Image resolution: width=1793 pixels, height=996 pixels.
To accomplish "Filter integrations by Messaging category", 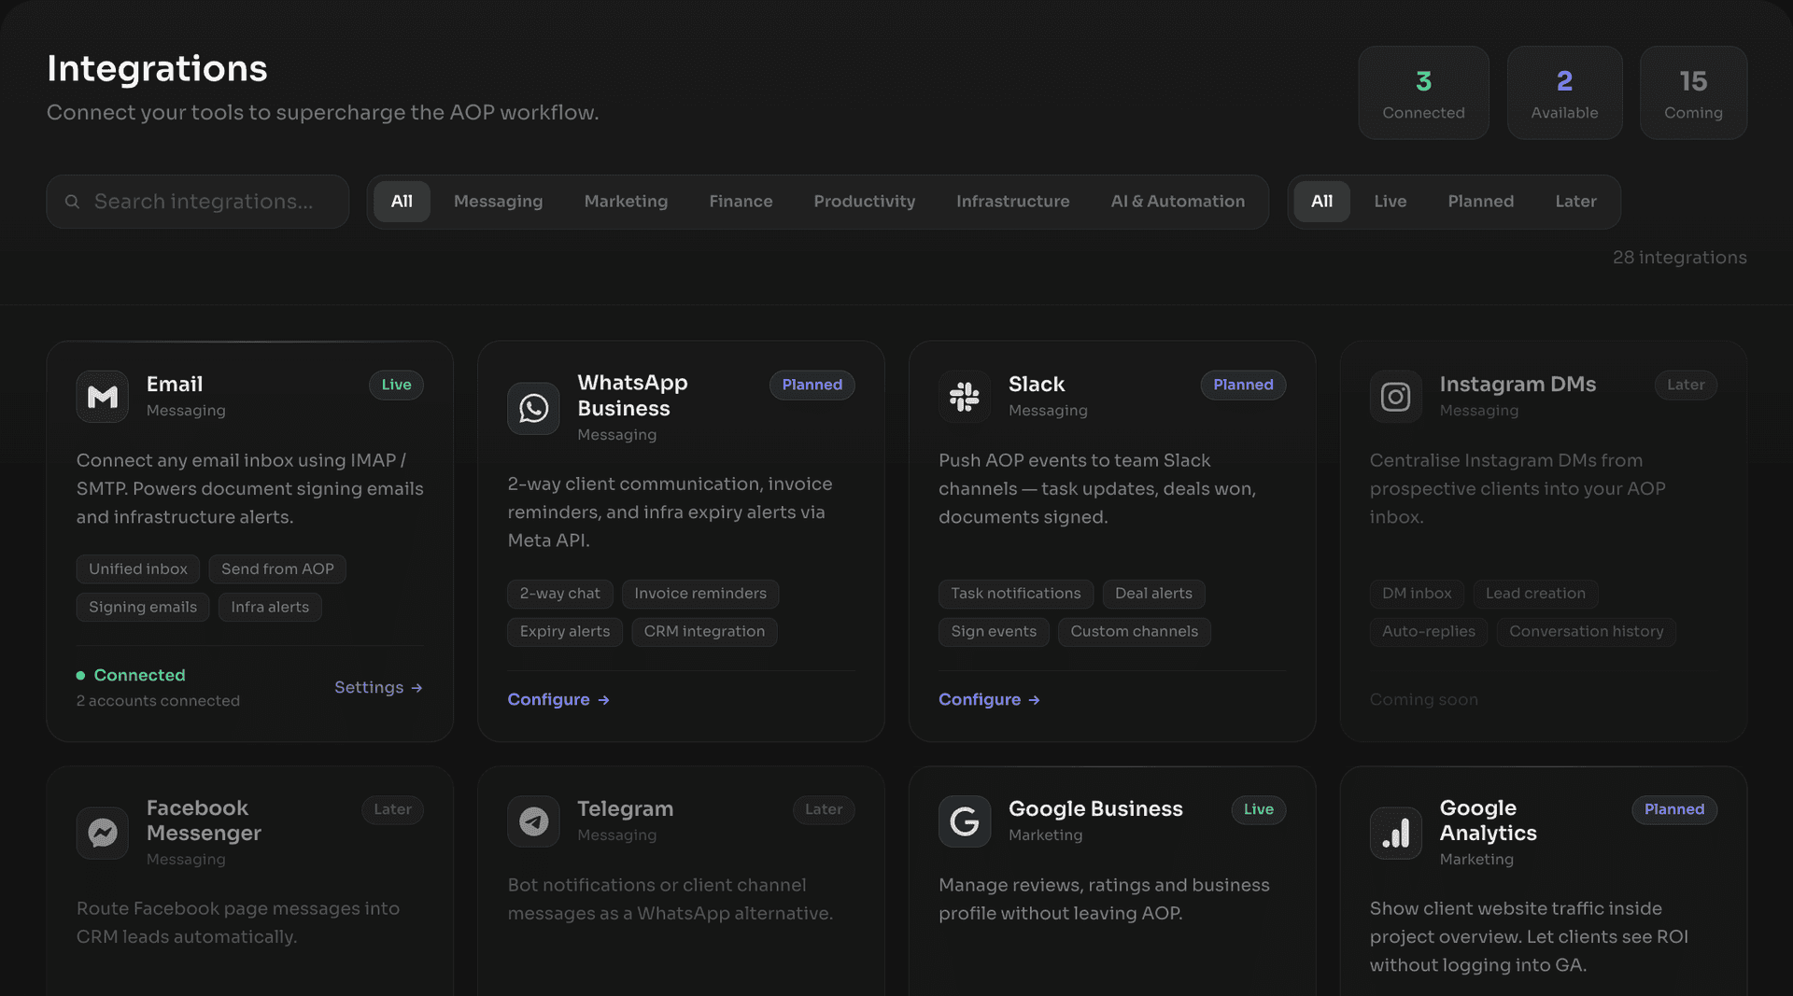I will pyautogui.click(x=498, y=202).
